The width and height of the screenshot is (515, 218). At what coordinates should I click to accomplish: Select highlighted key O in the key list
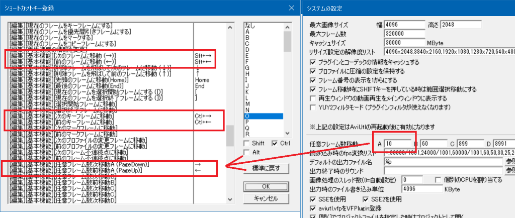click(264, 116)
